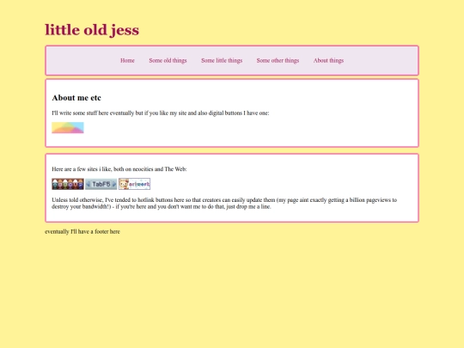This screenshot has width=464, height=348.
Task: Click the pastel rainbow site button image
Action: click(x=68, y=127)
